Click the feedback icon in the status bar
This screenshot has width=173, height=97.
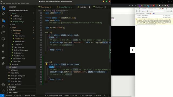(x=104, y=96)
